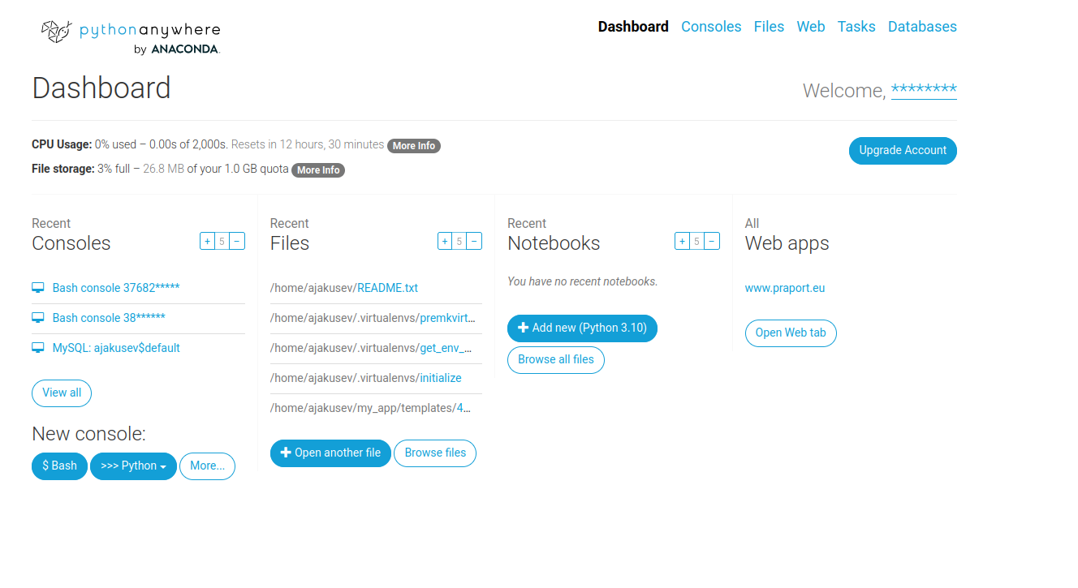Click the plus icon on Open another file

tap(286, 453)
